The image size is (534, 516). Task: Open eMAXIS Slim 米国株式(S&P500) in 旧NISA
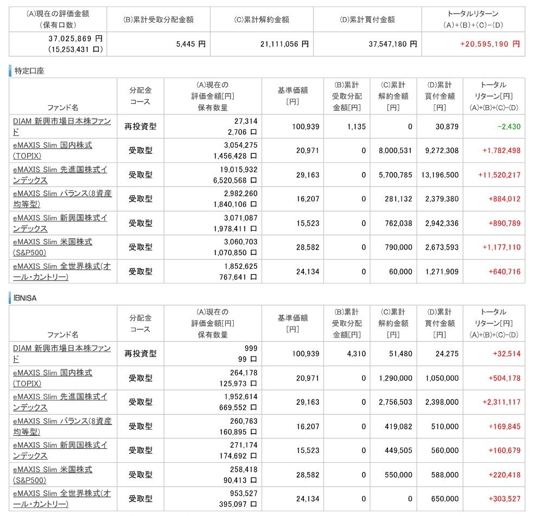coord(53,475)
